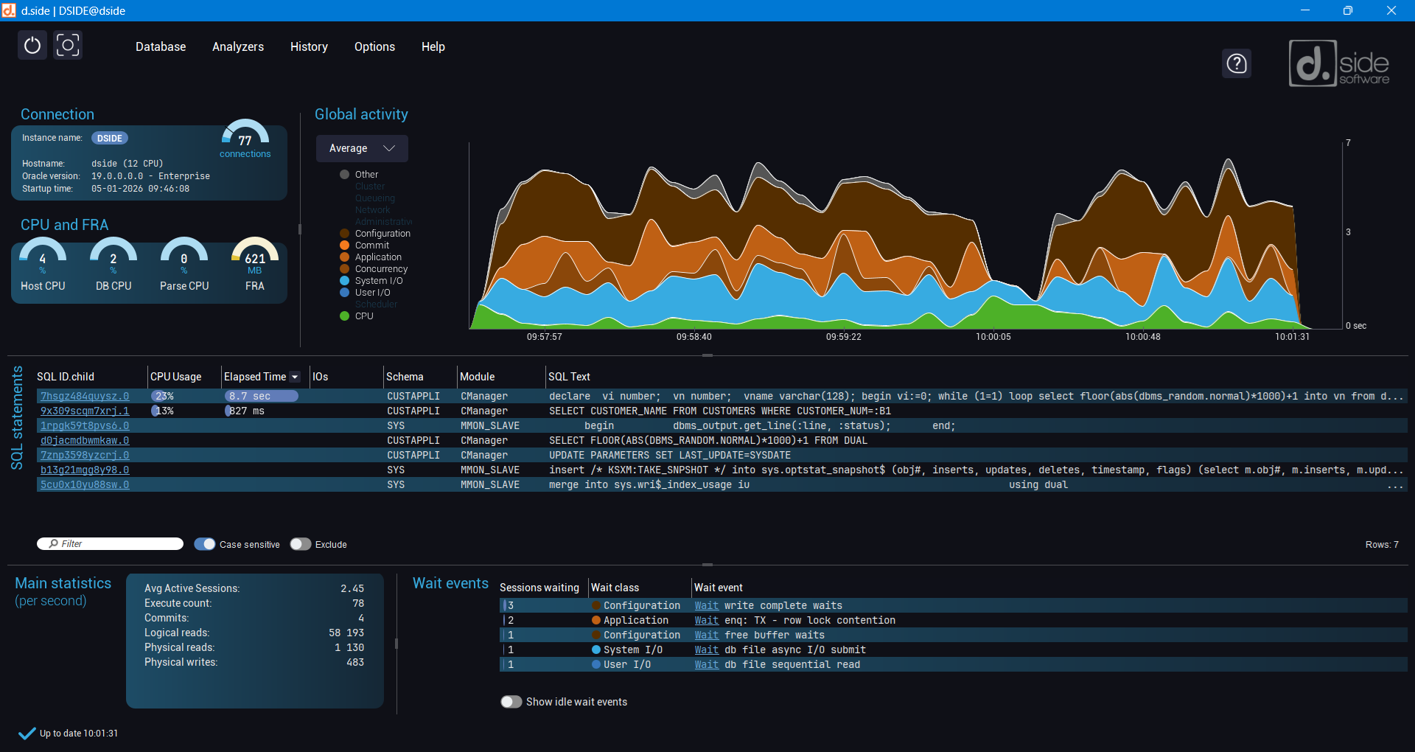Enable the Exclude filter switch
The image size is (1415, 752).
(301, 544)
